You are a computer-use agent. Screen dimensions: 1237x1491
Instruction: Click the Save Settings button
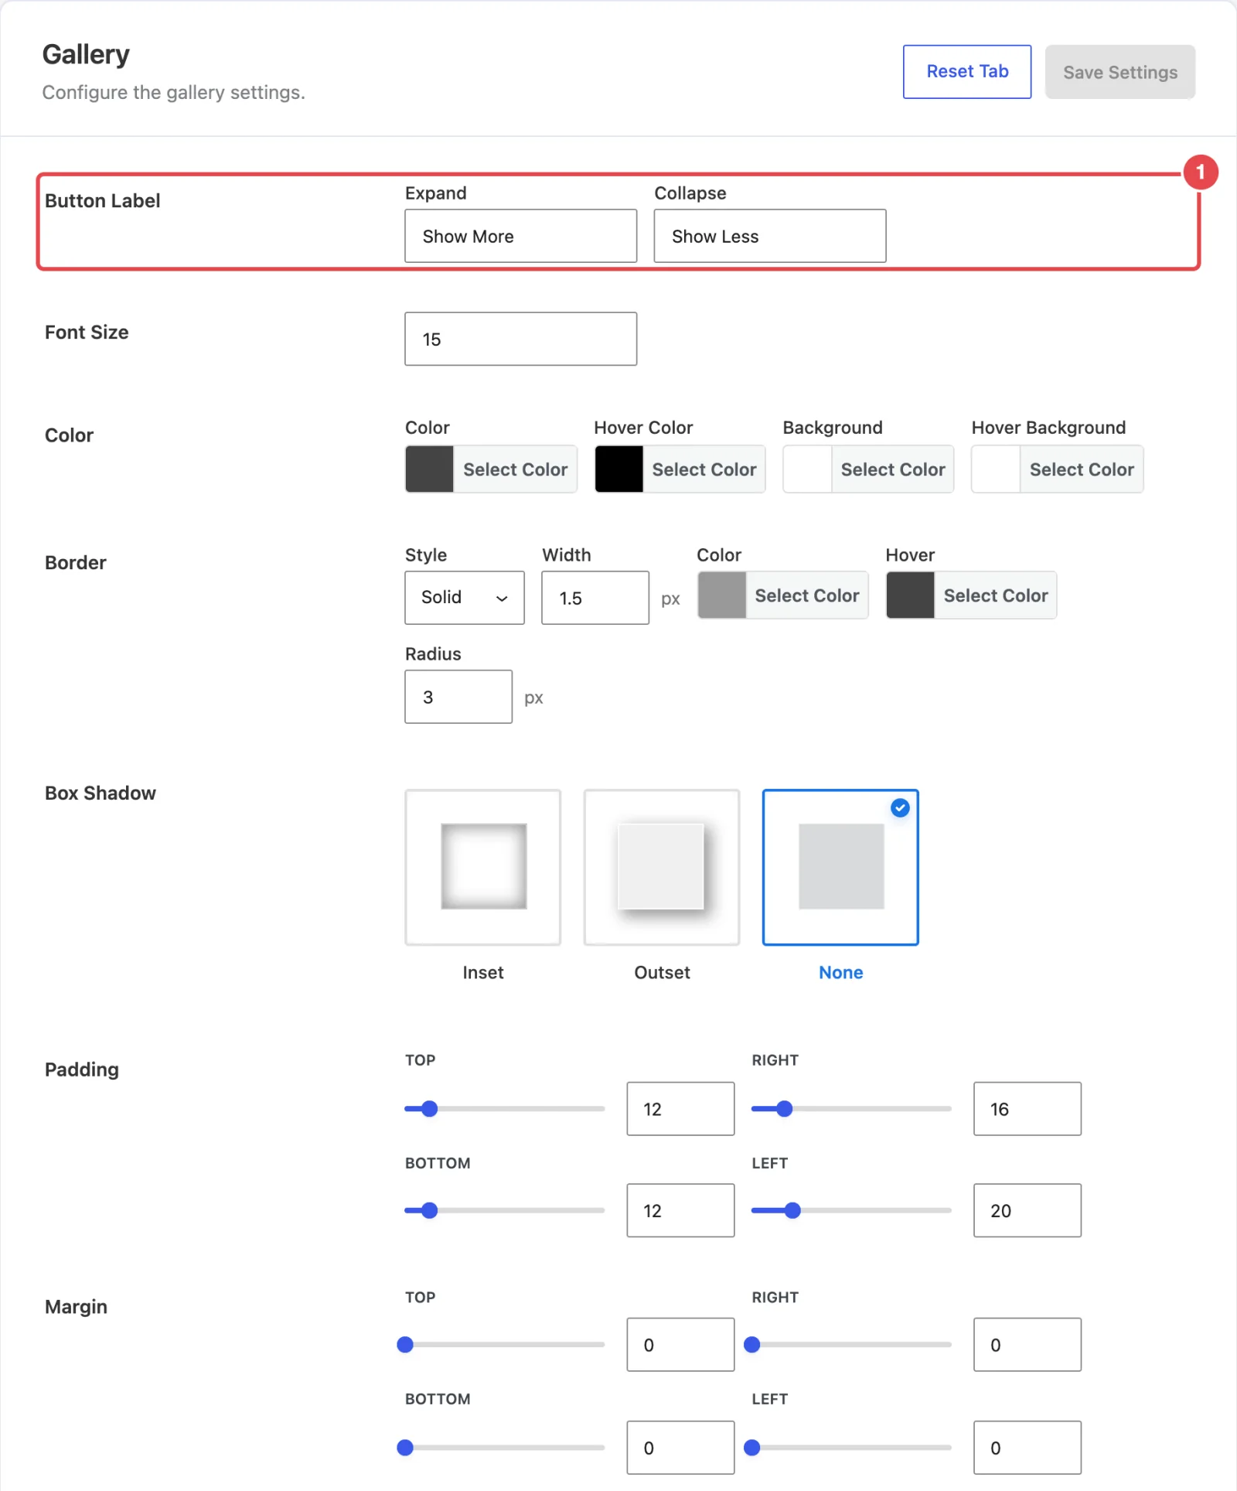click(1119, 72)
